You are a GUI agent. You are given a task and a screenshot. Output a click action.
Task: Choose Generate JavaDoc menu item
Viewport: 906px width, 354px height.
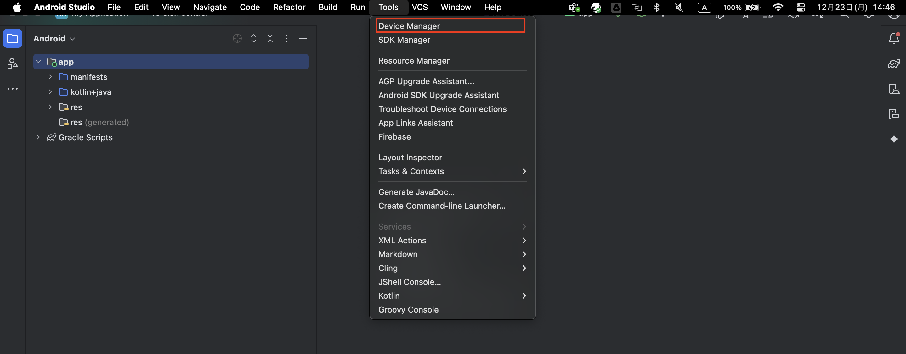[x=452, y=192]
